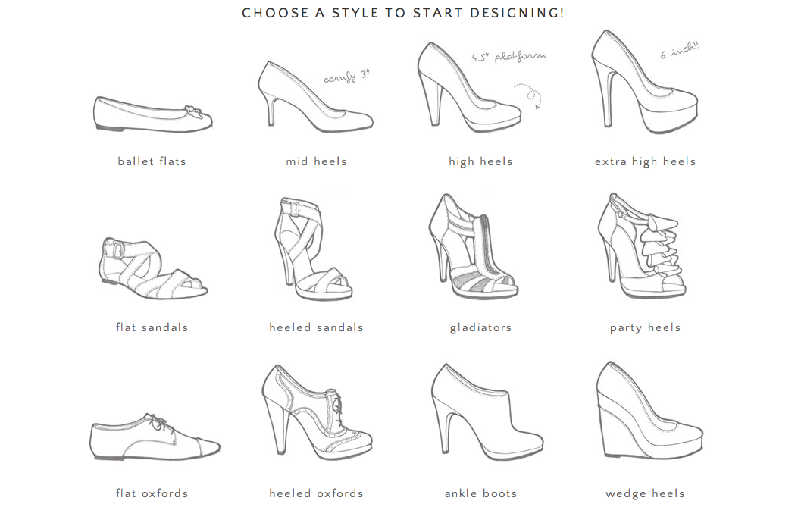Select the wedge heels shoe drawing
Image resolution: width=801 pixels, height=526 pixels.
(x=649, y=411)
